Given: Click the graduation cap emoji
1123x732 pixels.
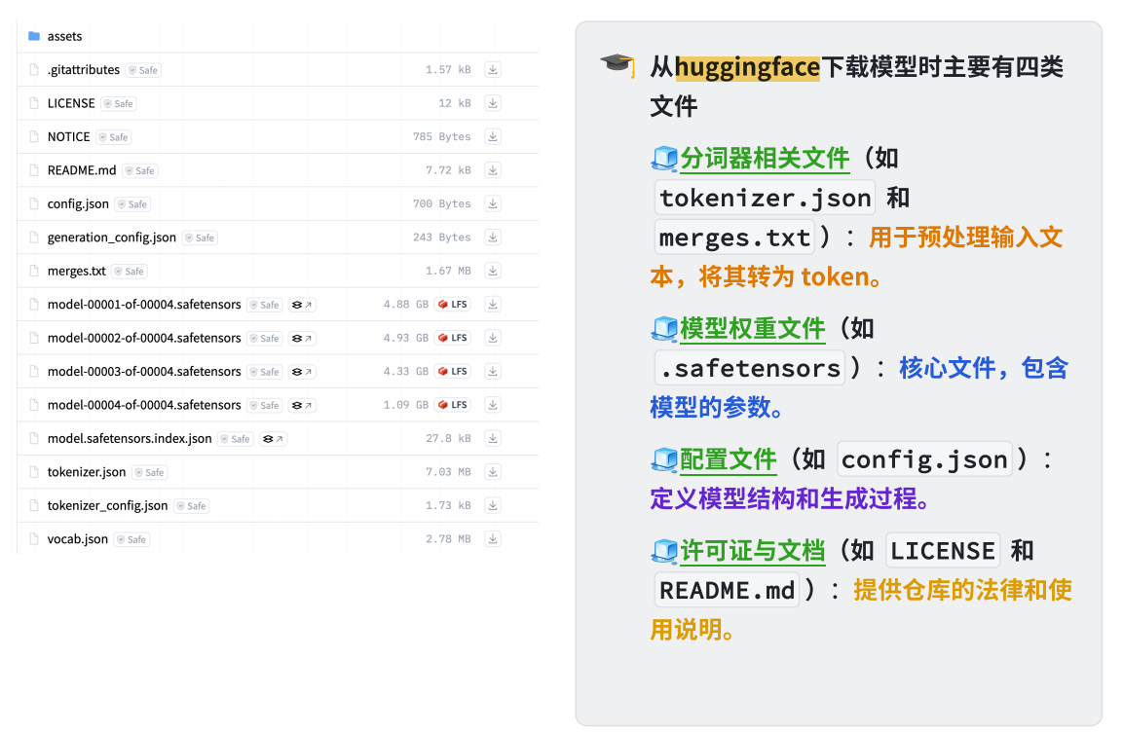Looking at the screenshot, I should click(617, 64).
